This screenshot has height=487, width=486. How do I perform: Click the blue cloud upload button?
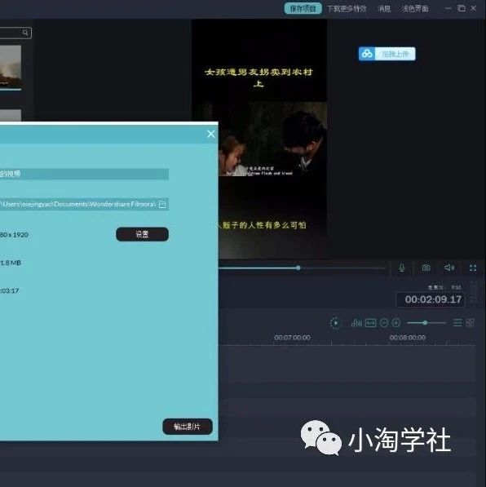[387, 54]
